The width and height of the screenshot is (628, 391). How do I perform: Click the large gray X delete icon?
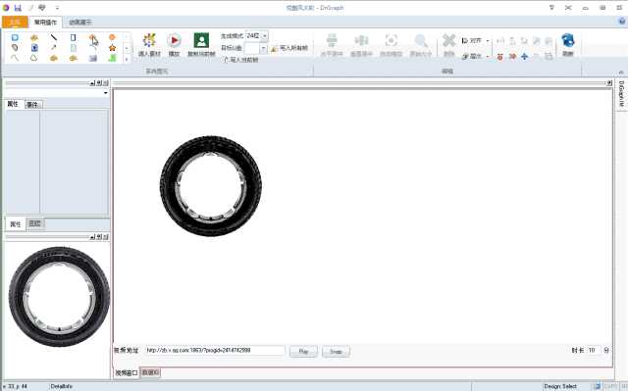(x=449, y=40)
